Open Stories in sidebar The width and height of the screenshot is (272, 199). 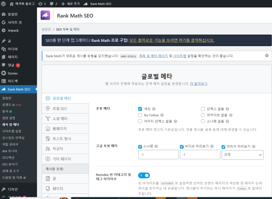tap(18, 73)
